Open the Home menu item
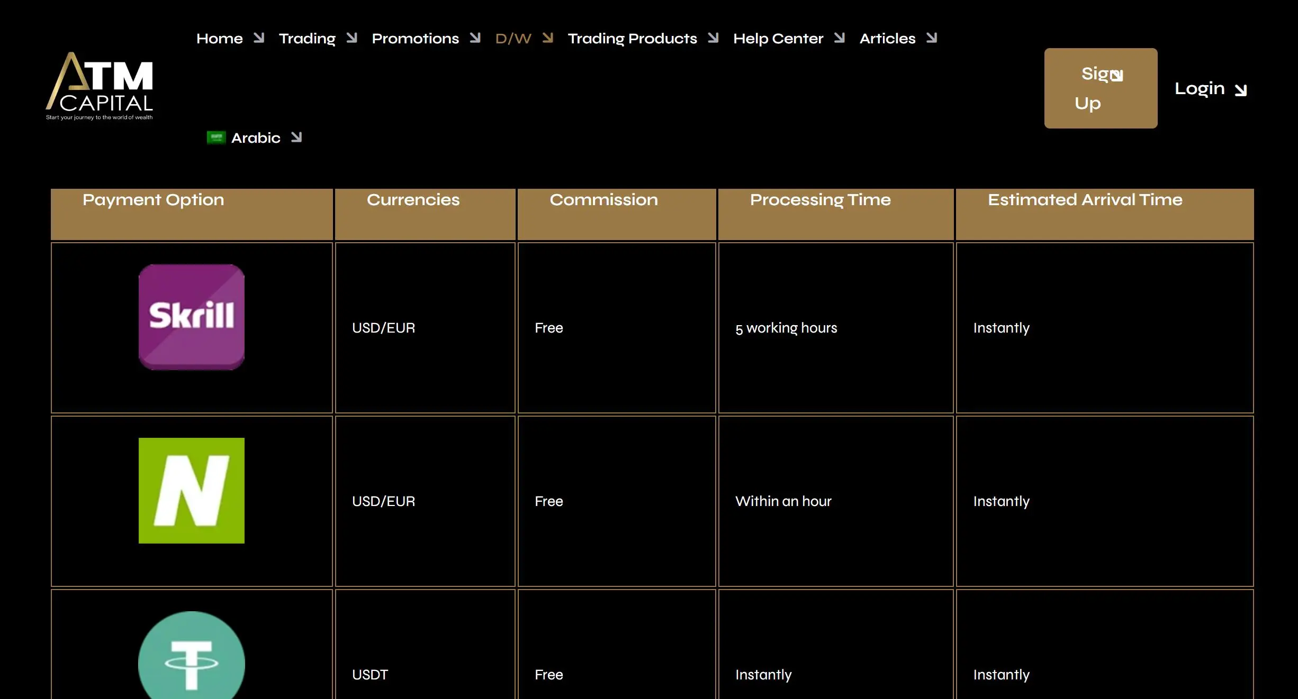The height and width of the screenshot is (699, 1298). [220, 38]
